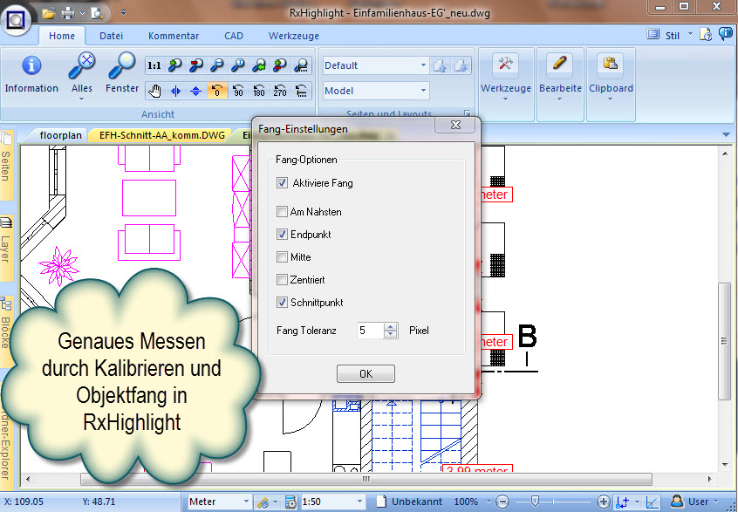Uncheck the Aktiviere Fang checkbox
The image size is (738, 512).
click(x=282, y=183)
